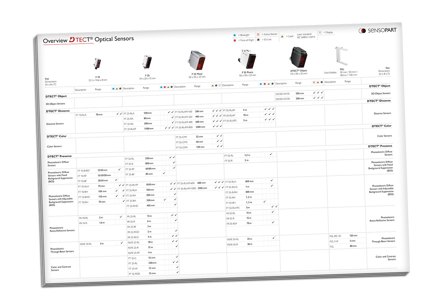Click the checkmark in the FT 10-BF row
Screen dimensions: 445x306
coord(116,180)
